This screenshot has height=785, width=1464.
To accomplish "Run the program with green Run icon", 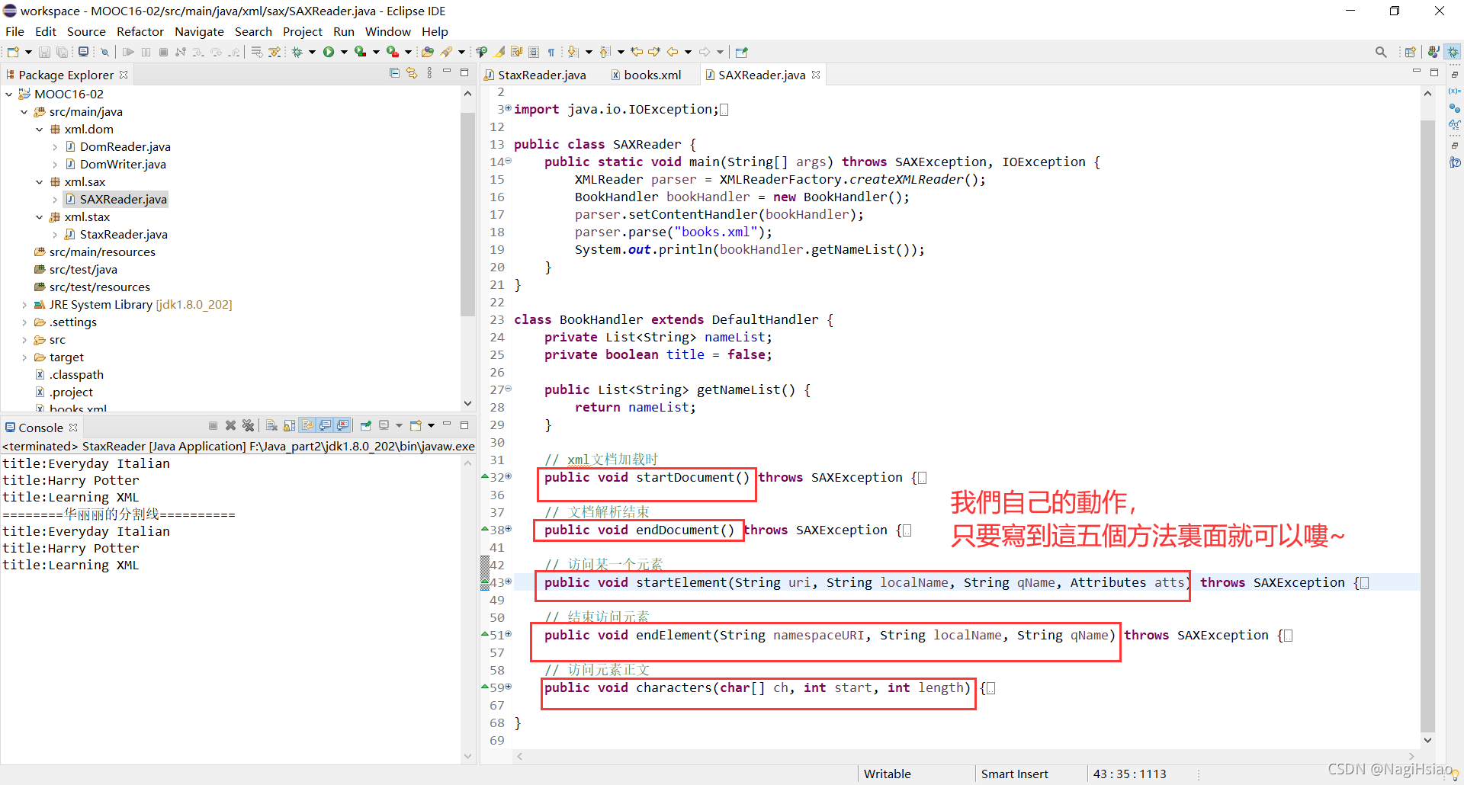I will 329,52.
